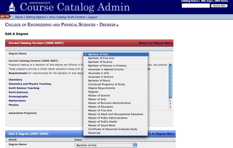
Task: Expand the red triangle beside Degrees heading
Action: tap(117, 25)
